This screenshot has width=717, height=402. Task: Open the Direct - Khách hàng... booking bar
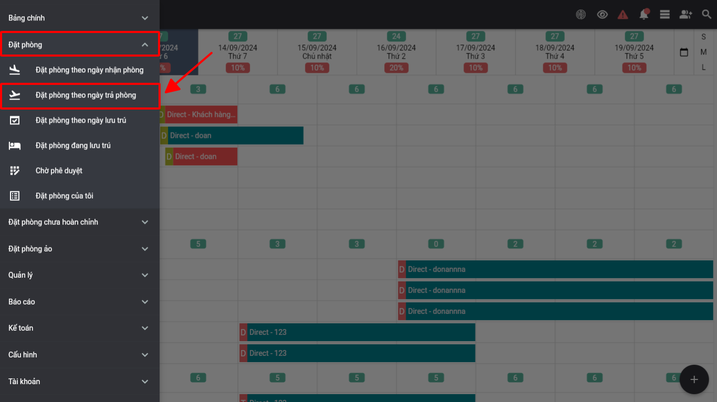(x=198, y=114)
